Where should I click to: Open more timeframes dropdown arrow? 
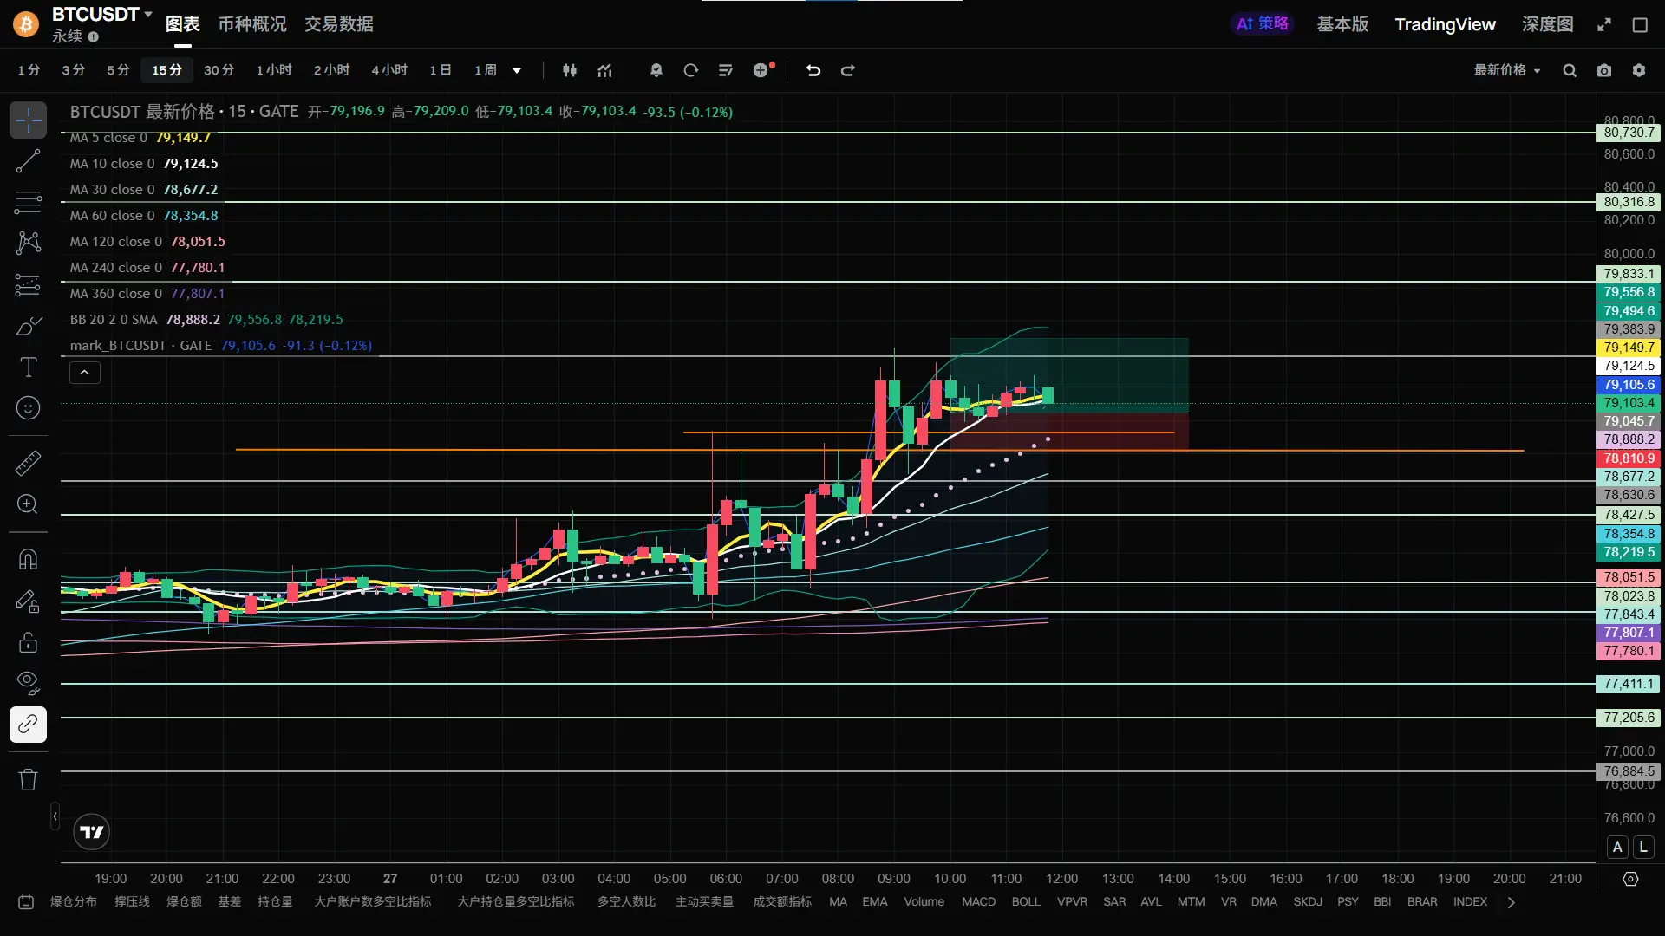pos(517,70)
